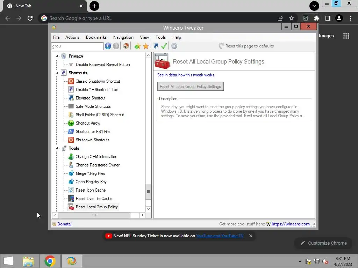Select the Classic Shutdown Shortcut icon
Viewport: 358px width, 268px height.
coord(71,81)
